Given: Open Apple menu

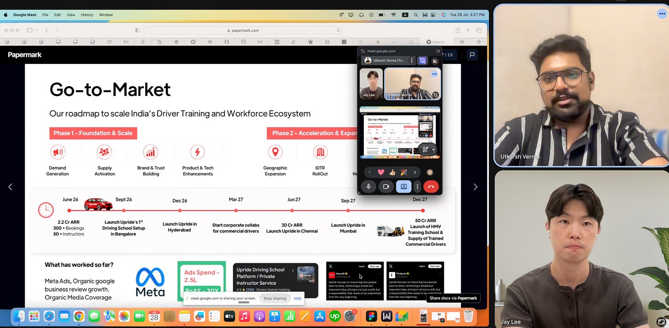Looking at the screenshot, I should [x=6, y=15].
